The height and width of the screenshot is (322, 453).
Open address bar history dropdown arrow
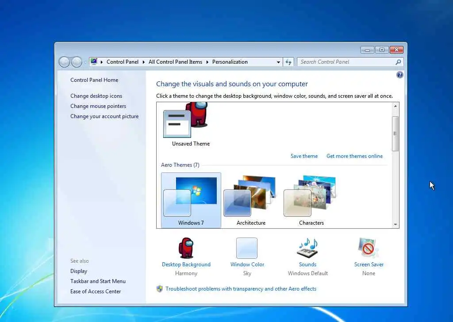point(278,62)
